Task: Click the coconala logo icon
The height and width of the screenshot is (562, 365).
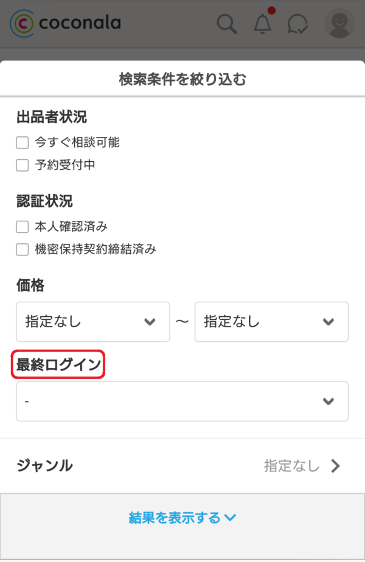Action: tap(23, 23)
